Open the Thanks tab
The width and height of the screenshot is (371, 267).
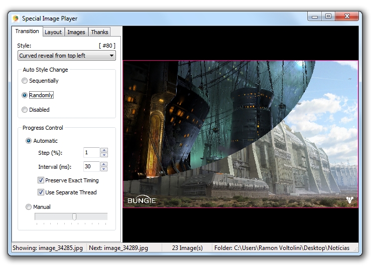tap(99, 32)
